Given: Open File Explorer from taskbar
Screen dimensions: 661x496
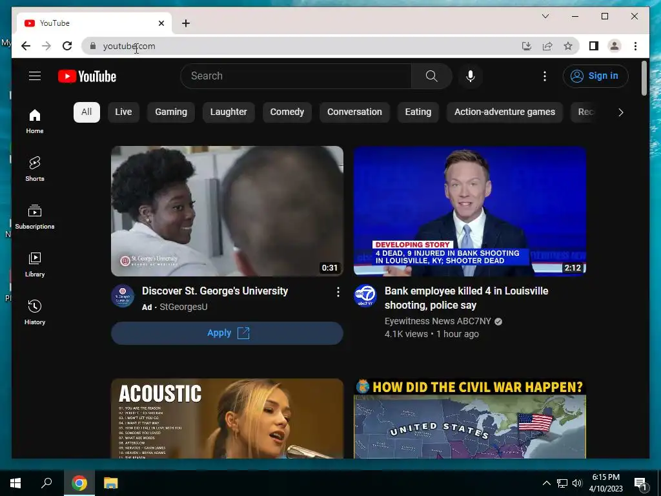Looking at the screenshot, I should click(x=111, y=483).
